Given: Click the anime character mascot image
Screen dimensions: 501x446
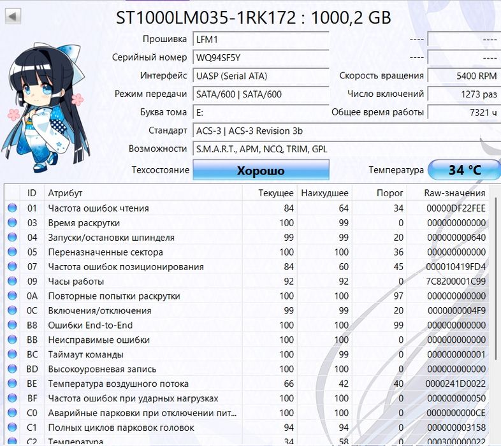Looking at the screenshot, I should [x=45, y=108].
